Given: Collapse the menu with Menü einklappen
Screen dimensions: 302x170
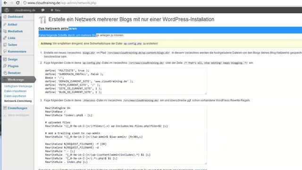Looking at the screenshot, I should pos(17,115).
